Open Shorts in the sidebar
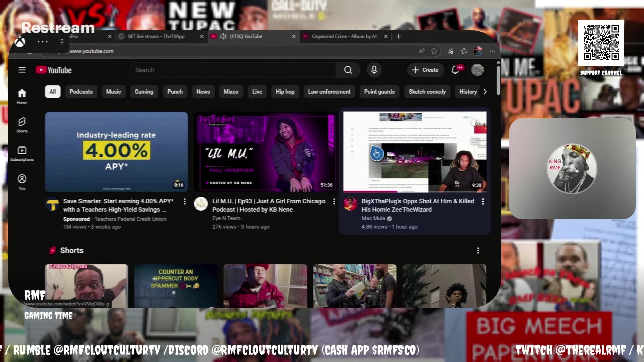 (x=22, y=125)
